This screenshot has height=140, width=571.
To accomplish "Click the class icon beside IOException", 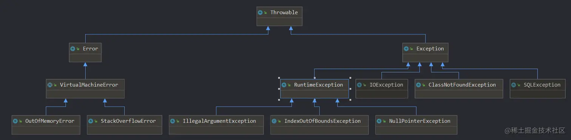I will [360, 85].
